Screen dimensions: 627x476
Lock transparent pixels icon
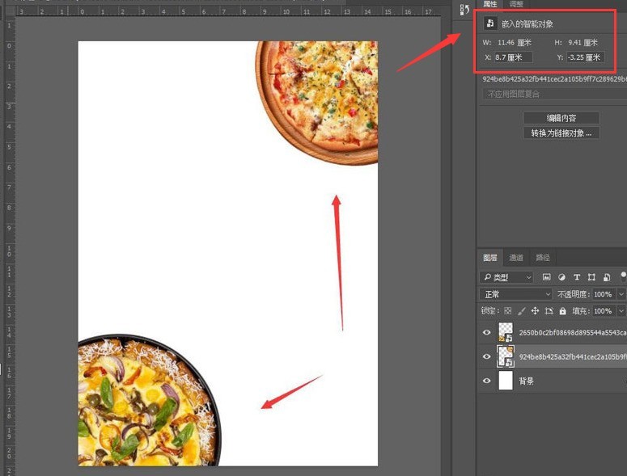[508, 310]
